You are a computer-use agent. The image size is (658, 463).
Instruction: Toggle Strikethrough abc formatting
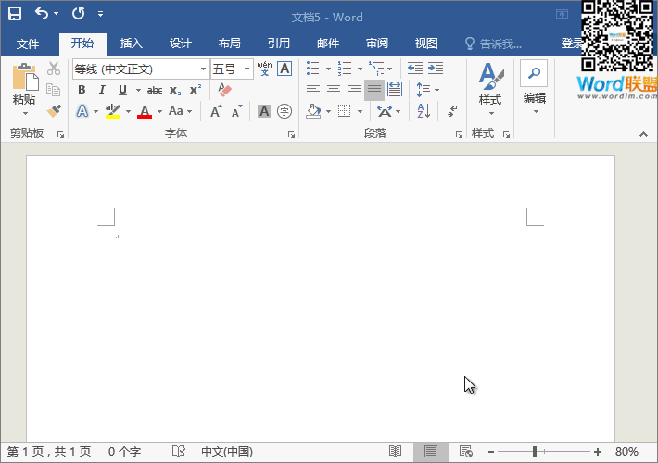point(155,90)
